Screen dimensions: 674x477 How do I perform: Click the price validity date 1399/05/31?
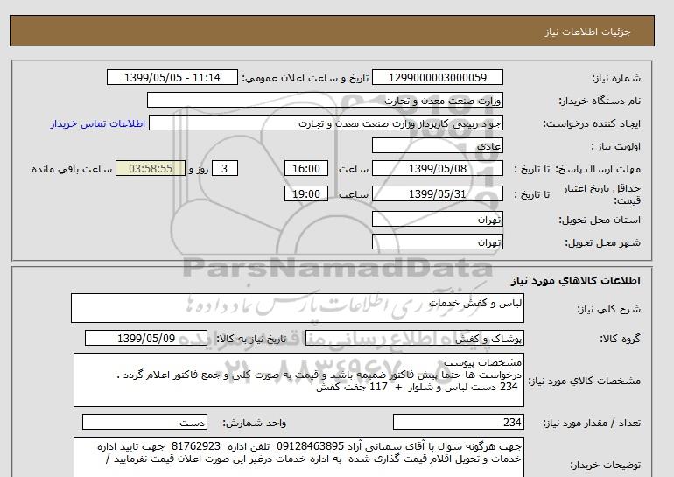[x=437, y=194]
